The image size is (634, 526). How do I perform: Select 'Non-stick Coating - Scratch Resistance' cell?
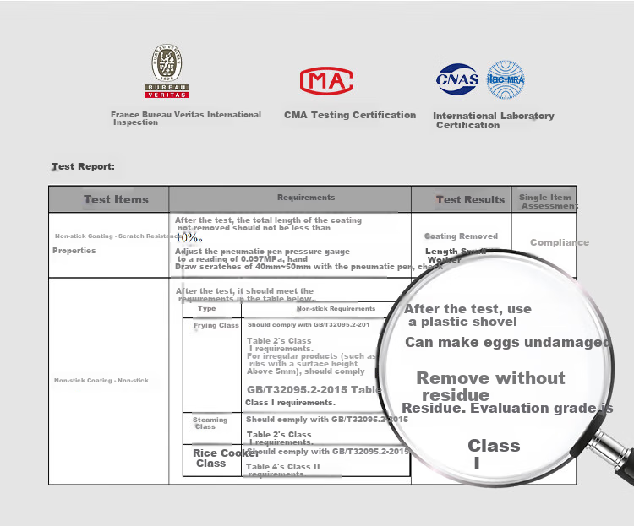coord(118,236)
